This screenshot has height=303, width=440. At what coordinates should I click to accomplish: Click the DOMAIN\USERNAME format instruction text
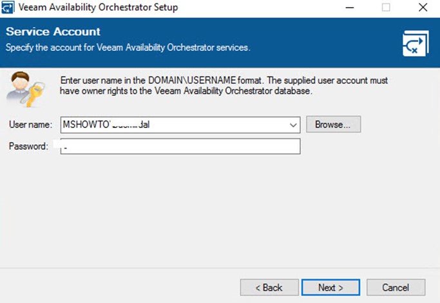[224, 86]
